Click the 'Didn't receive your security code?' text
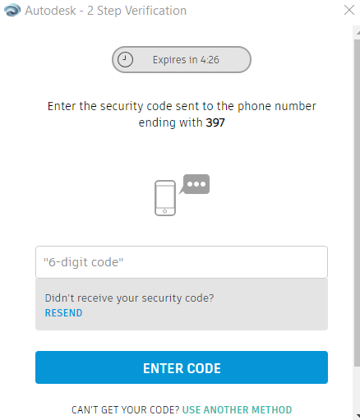 pos(129,298)
